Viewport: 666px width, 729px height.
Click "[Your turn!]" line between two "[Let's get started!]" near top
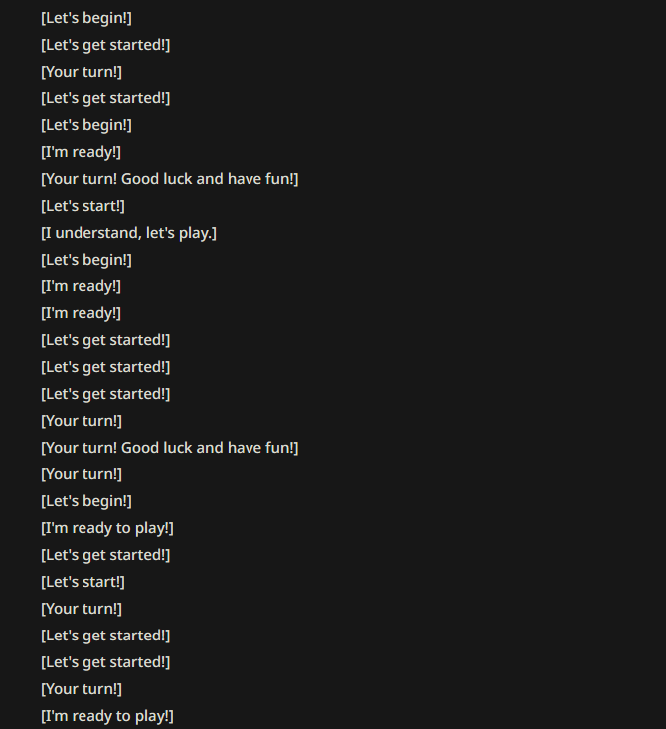[82, 72]
